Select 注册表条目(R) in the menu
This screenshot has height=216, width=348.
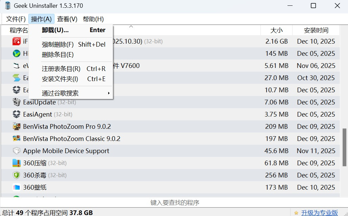coord(61,68)
